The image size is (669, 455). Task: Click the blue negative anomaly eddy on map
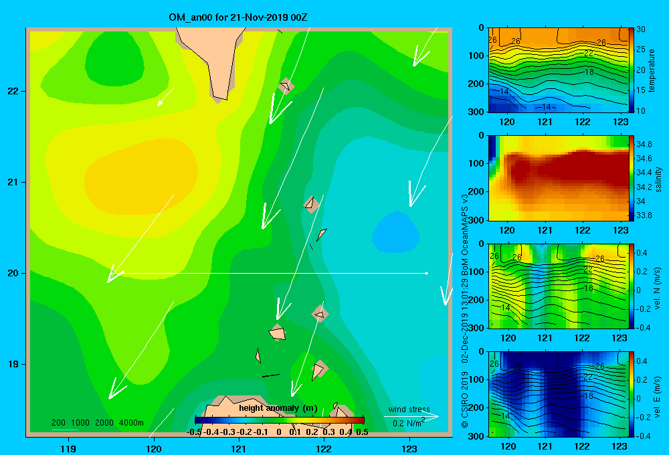coord(396,233)
